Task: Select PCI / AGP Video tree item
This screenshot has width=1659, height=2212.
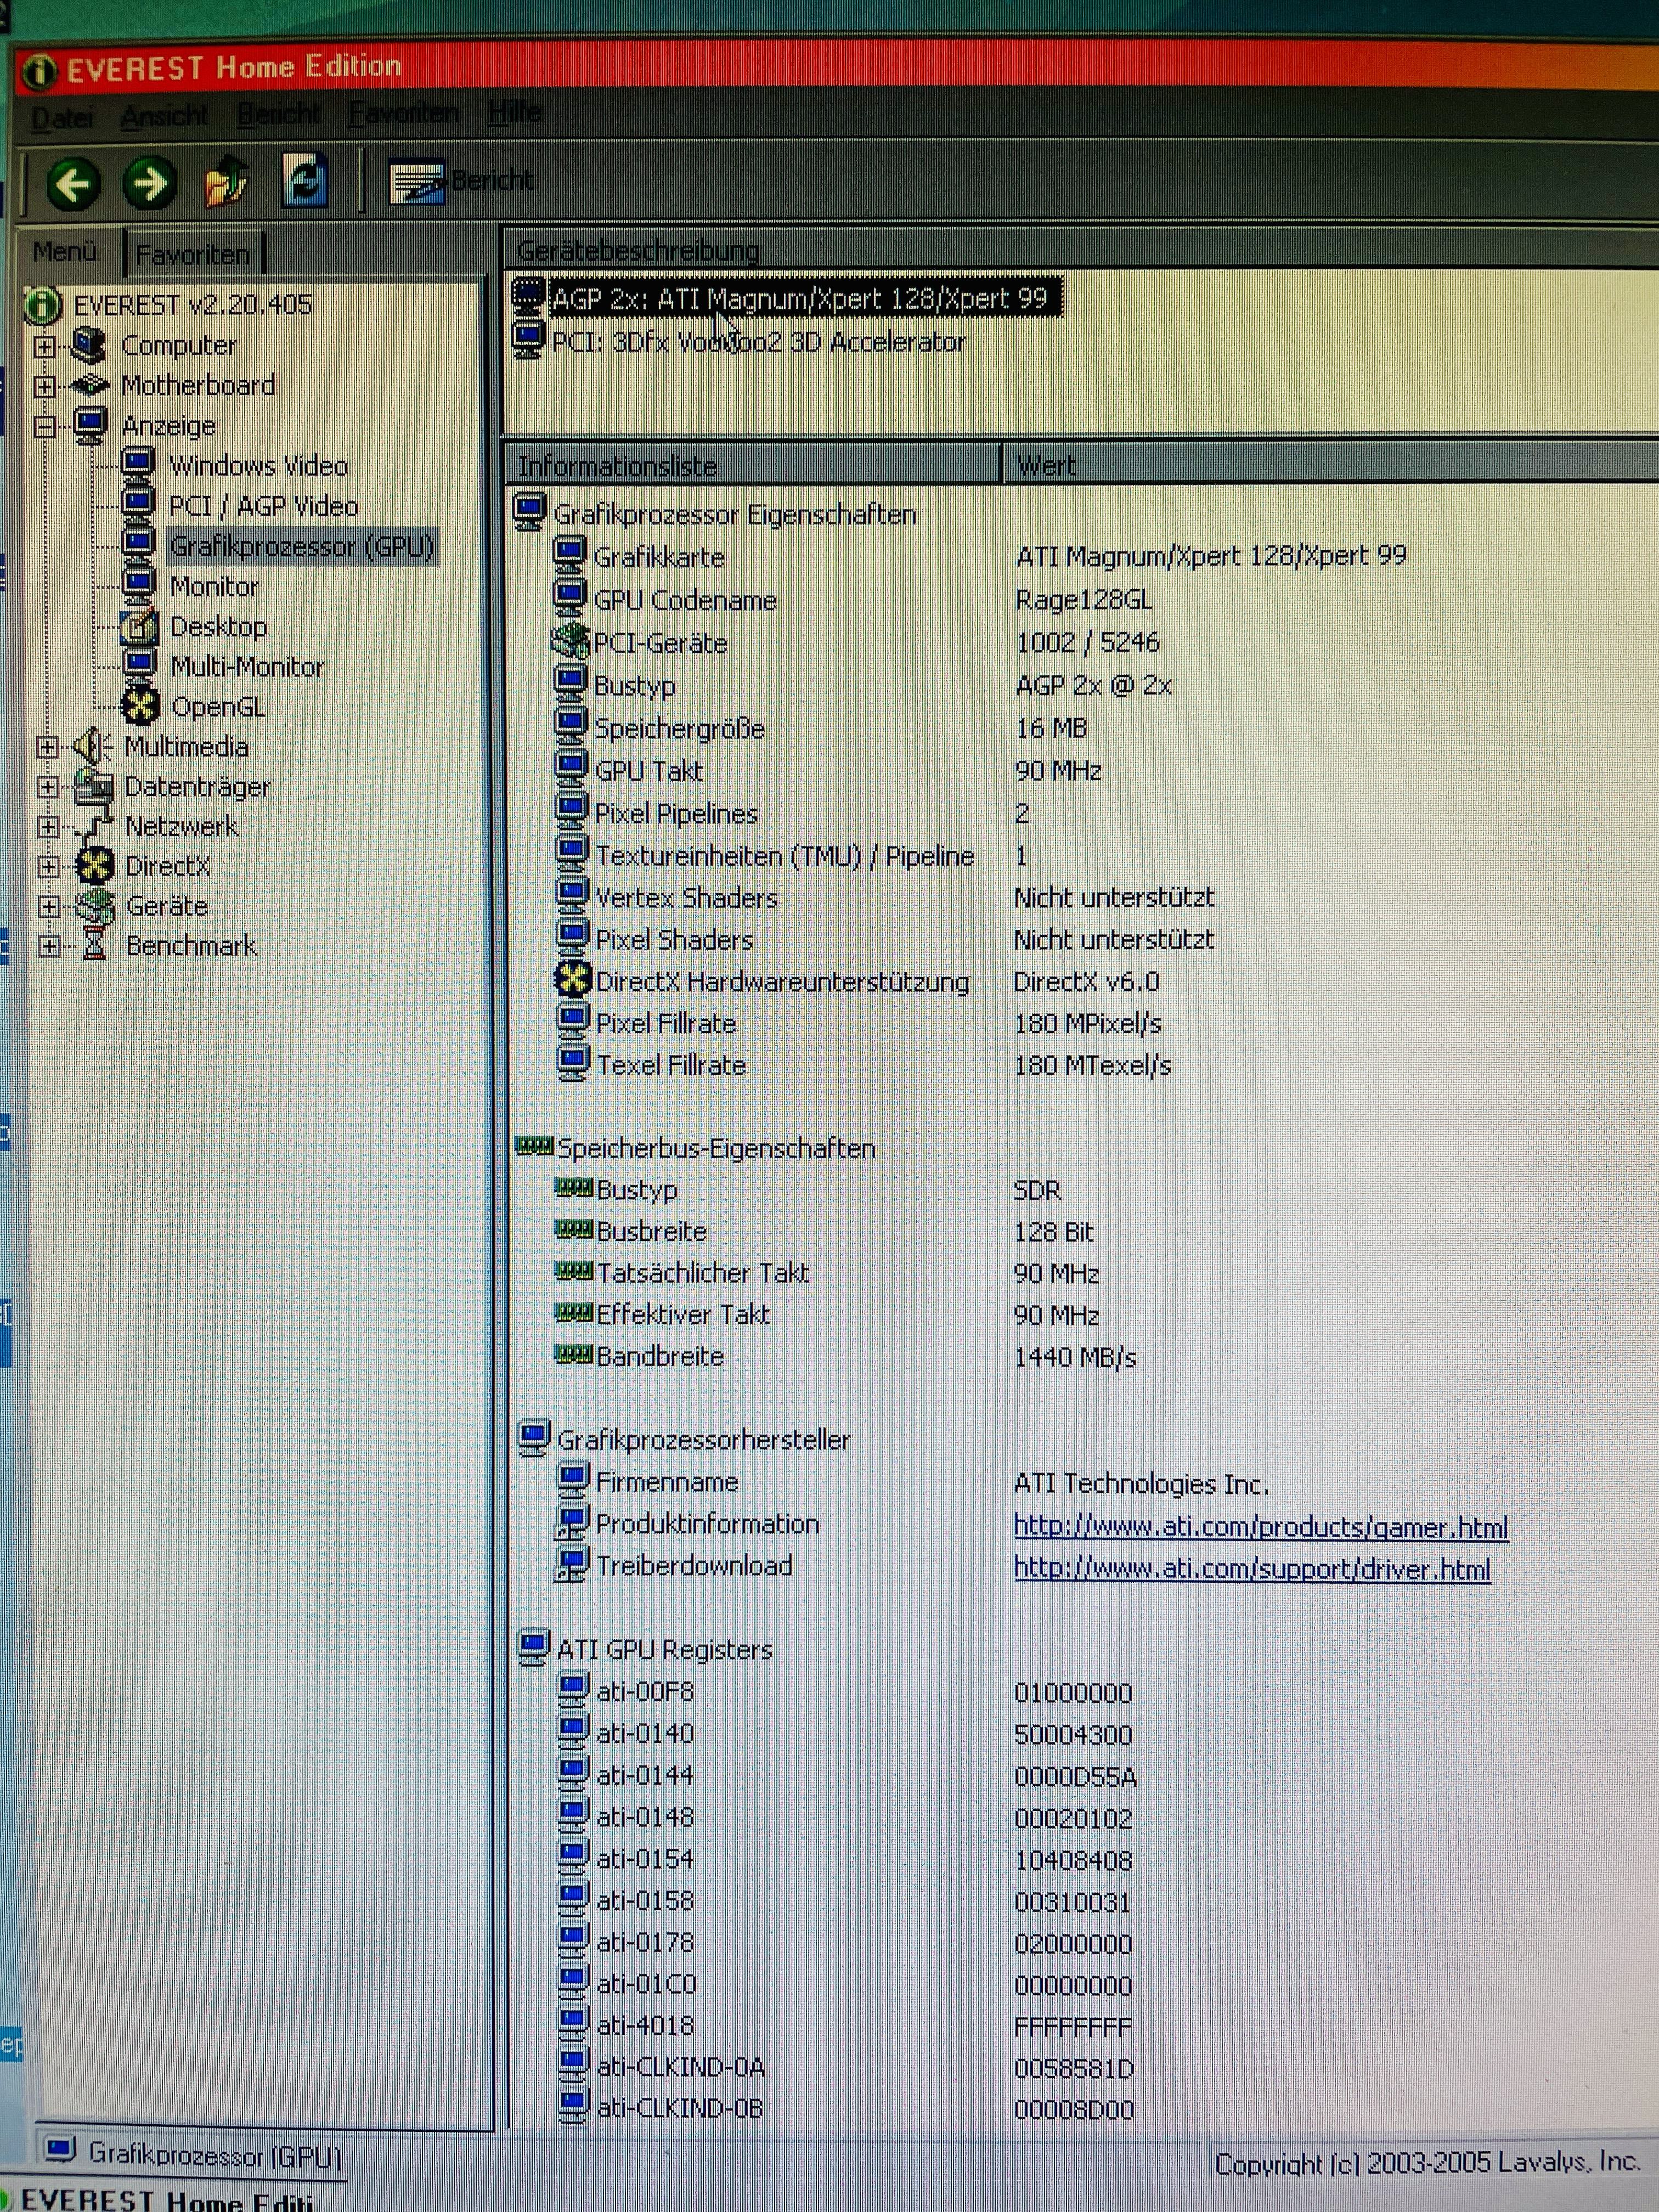Action: [263, 506]
